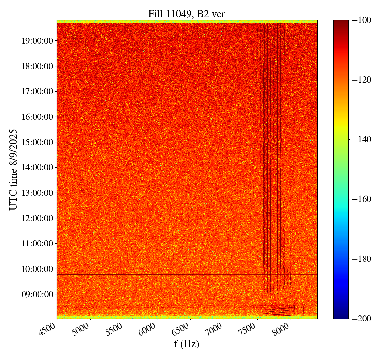The width and height of the screenshot is (392, 359).
Task: Select the 19:00:00 time tick label
Action: (37, 41)
